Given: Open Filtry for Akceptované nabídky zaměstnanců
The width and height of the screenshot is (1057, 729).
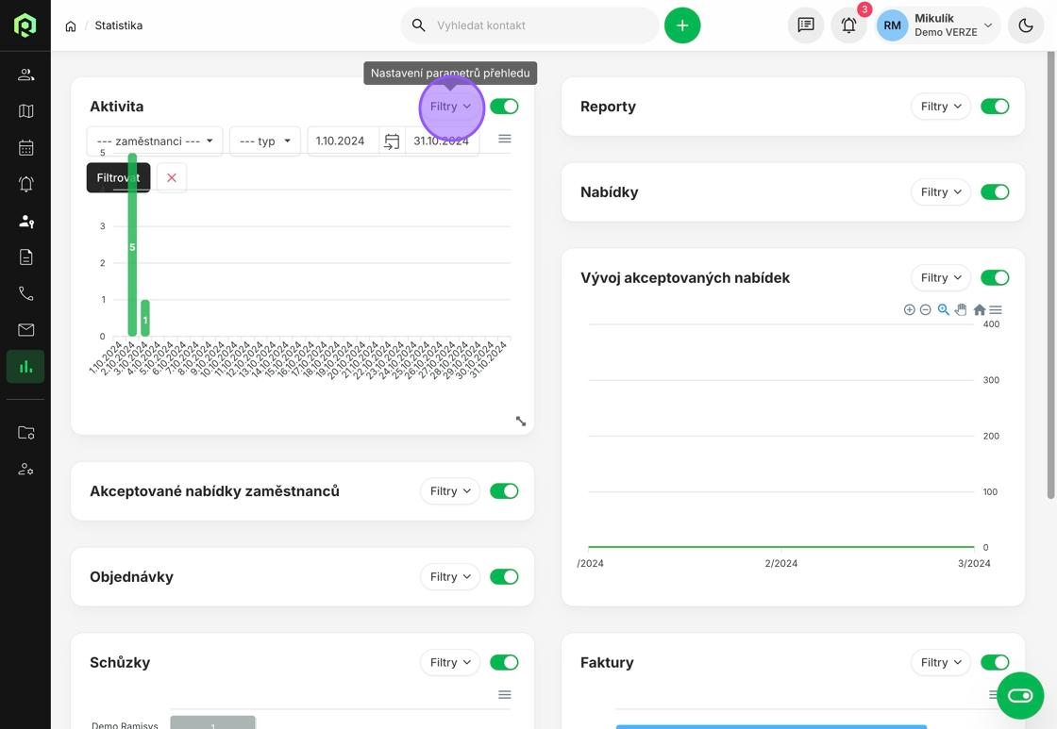Looking at the screenshot, I should click(x=450, y=491).
